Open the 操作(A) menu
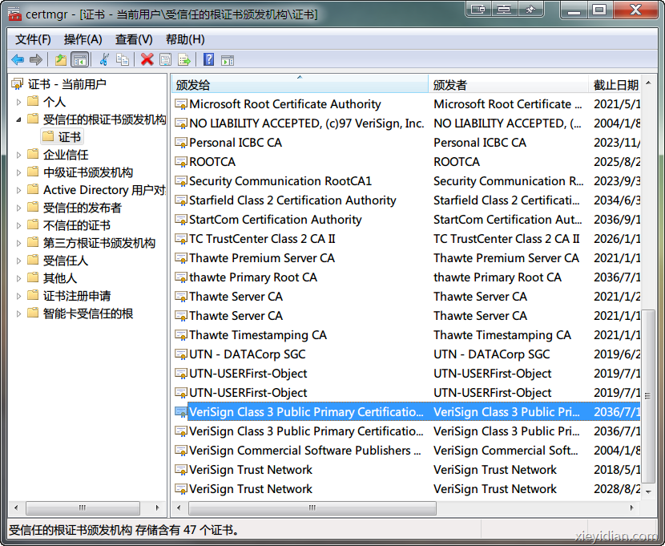The height and width of the screenshot is (546, 665). coord(83,39)
